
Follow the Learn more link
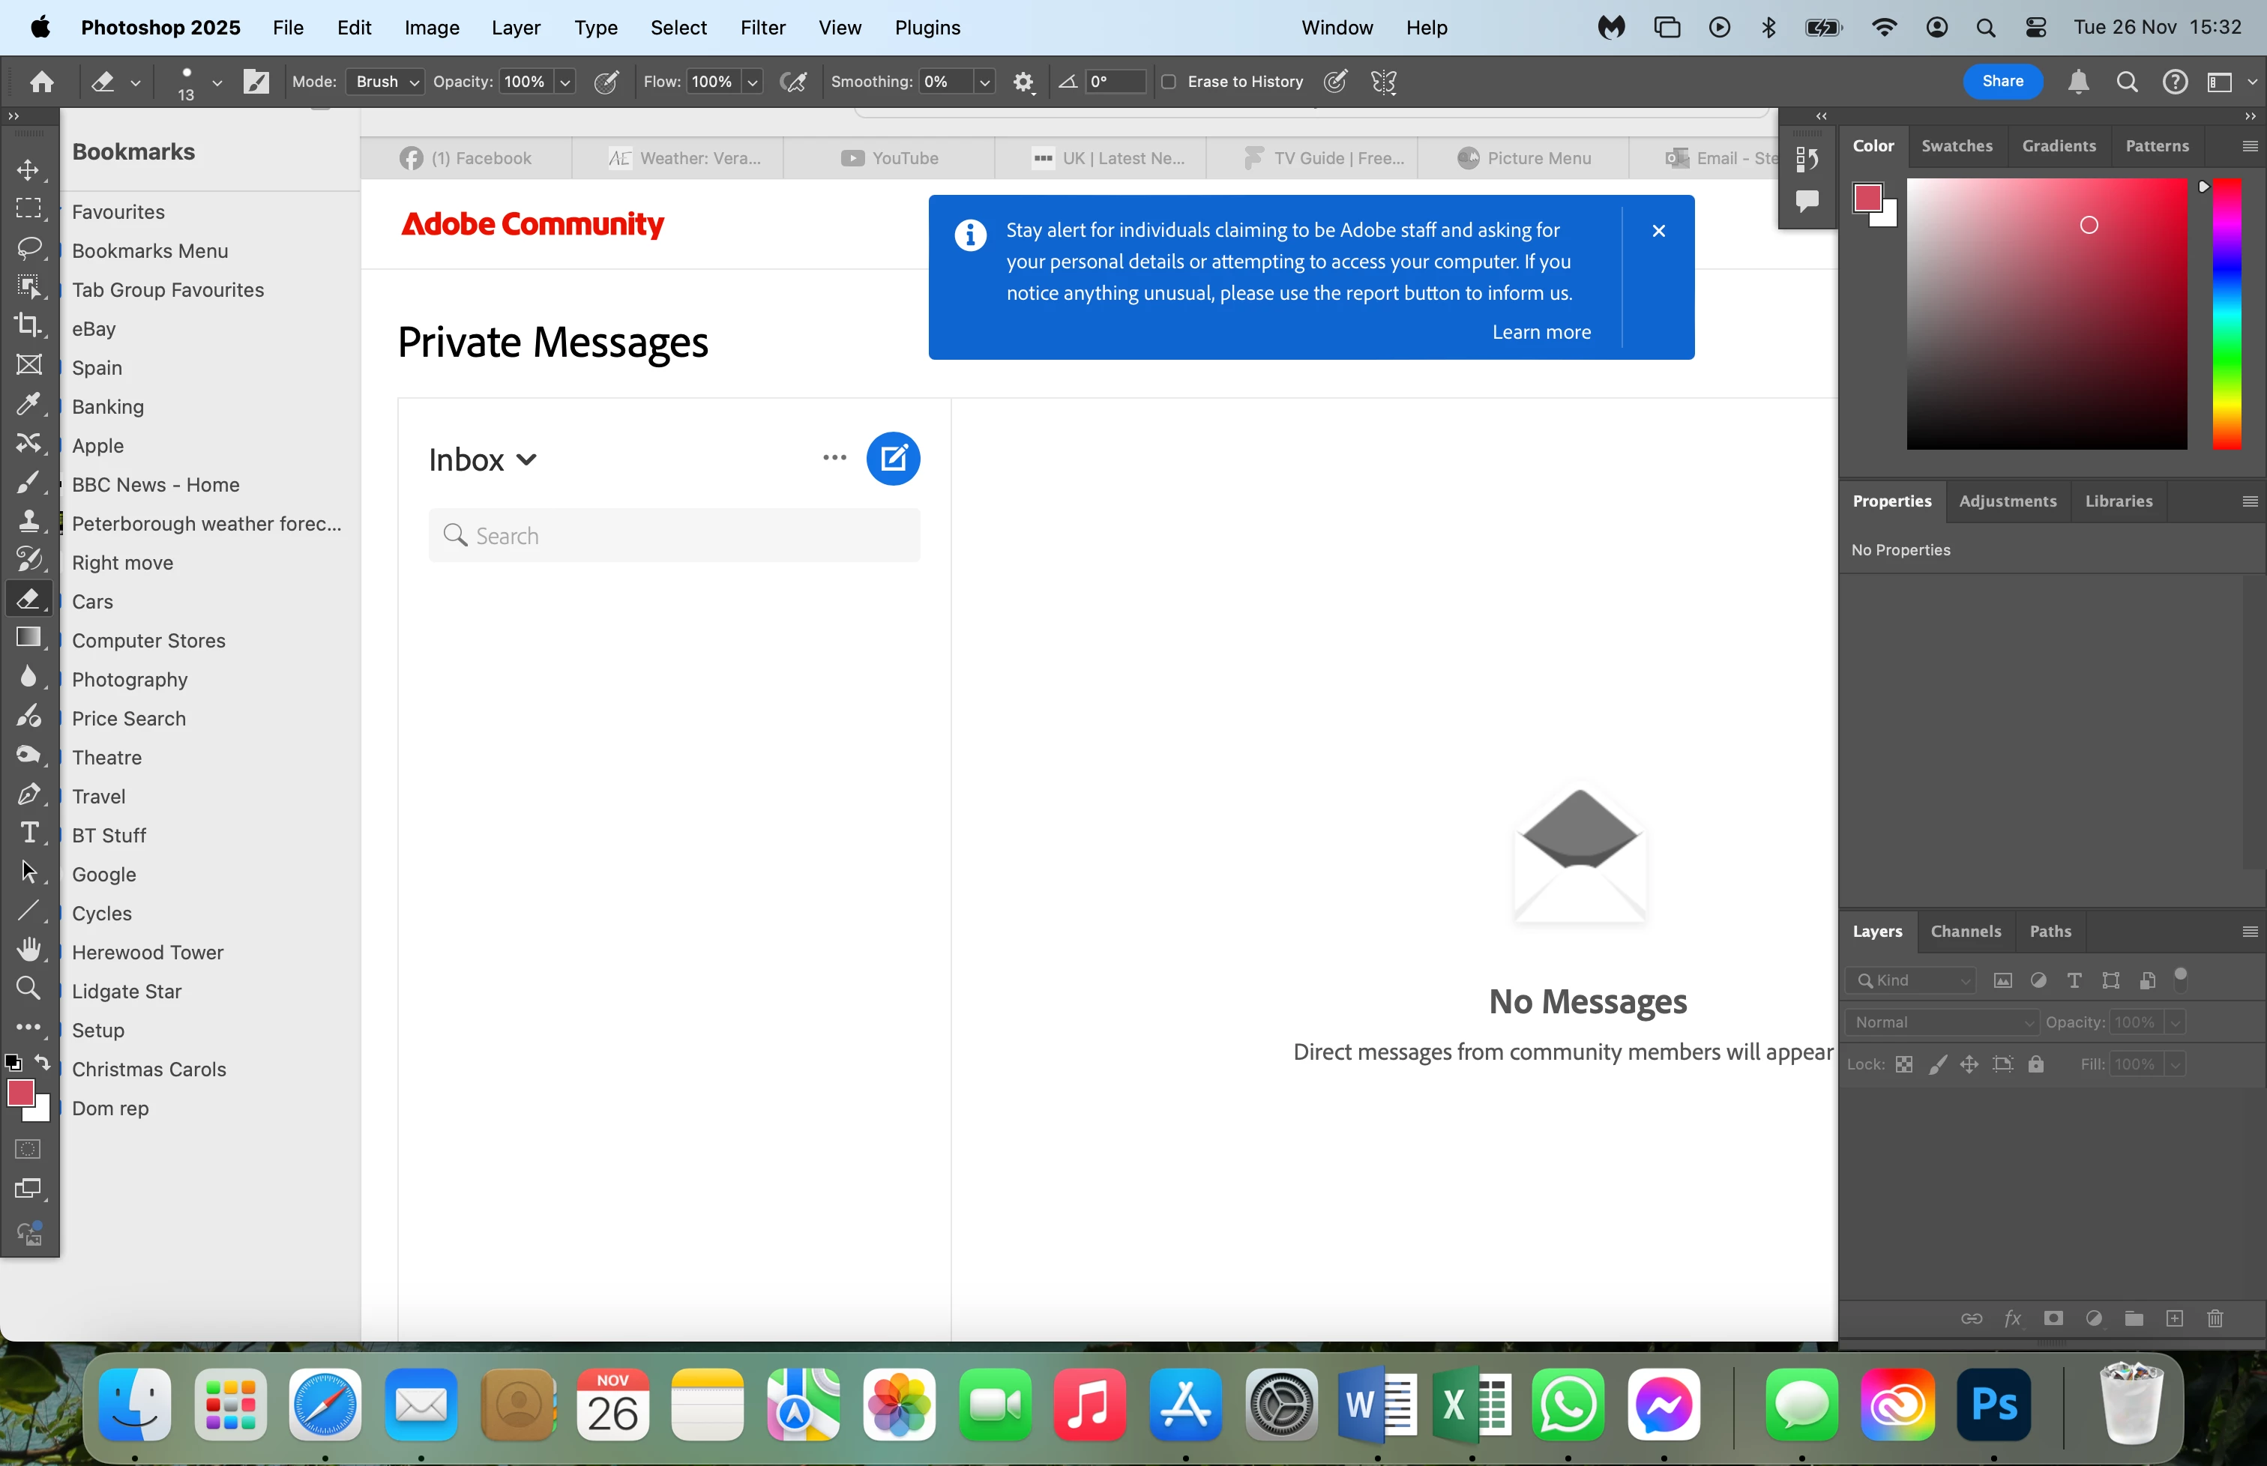pyautogui.click(x=1541, y=332)
